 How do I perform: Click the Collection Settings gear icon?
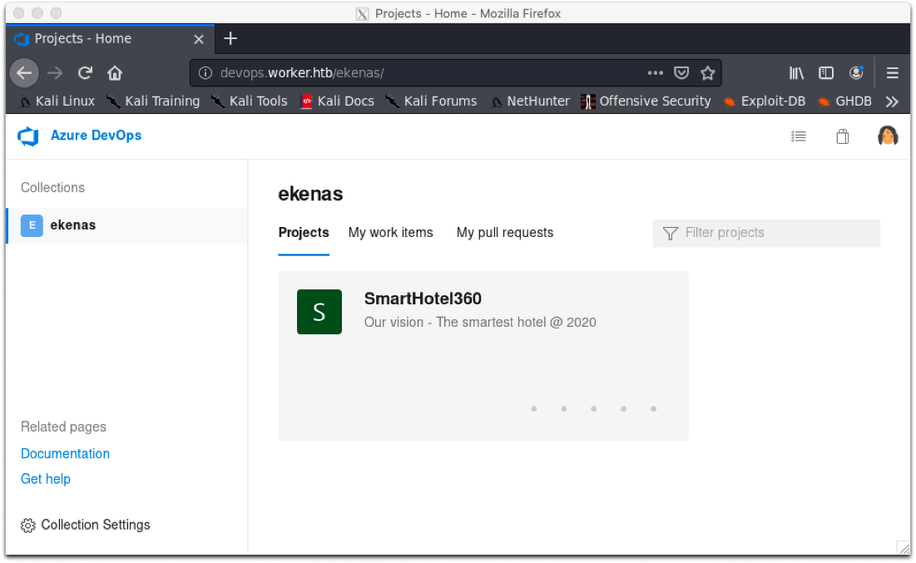[28, 526]
